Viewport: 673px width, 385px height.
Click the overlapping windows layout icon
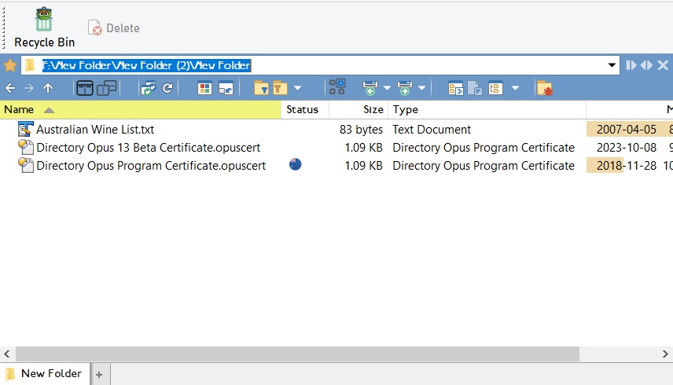click(x=106, y=88)
